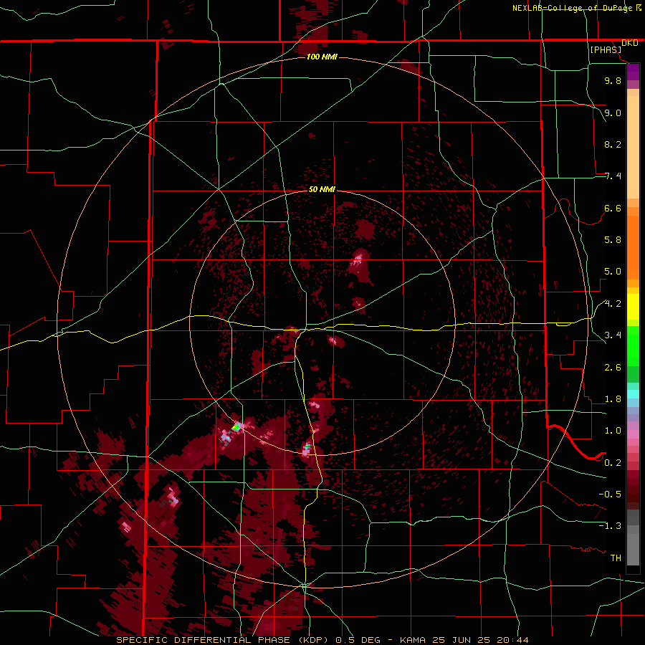Click the 100 NMI range ring label

(322, 57)
